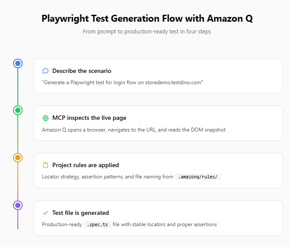290x247 pixels.
Task: Click the globe icon beside MCP inspects
Action: (x=46, y=118)
